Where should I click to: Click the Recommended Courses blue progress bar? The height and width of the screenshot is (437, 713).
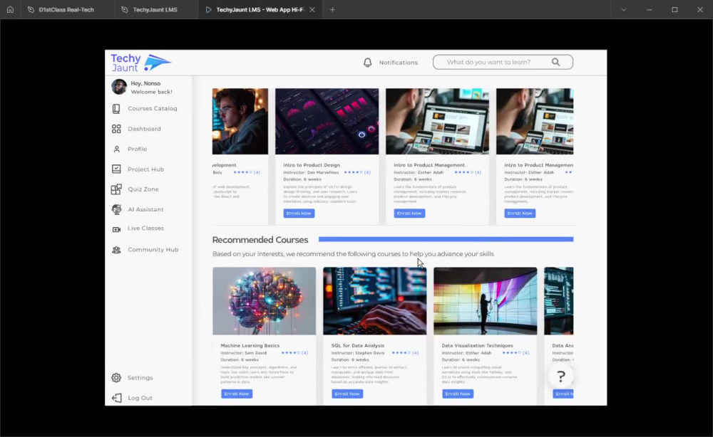(x=446, y=239)
